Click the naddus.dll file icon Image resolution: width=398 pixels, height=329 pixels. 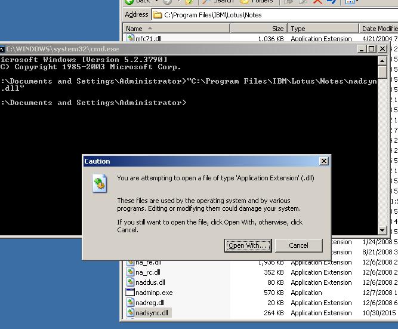click(130, 282)
